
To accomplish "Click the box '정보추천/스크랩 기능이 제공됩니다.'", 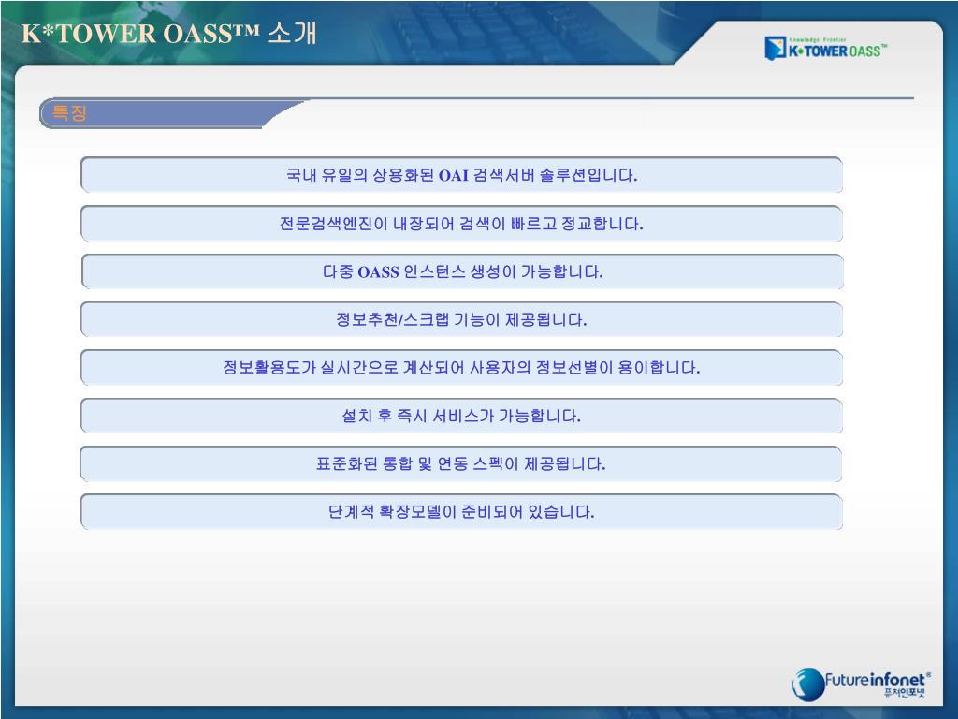I will [461, 319].
